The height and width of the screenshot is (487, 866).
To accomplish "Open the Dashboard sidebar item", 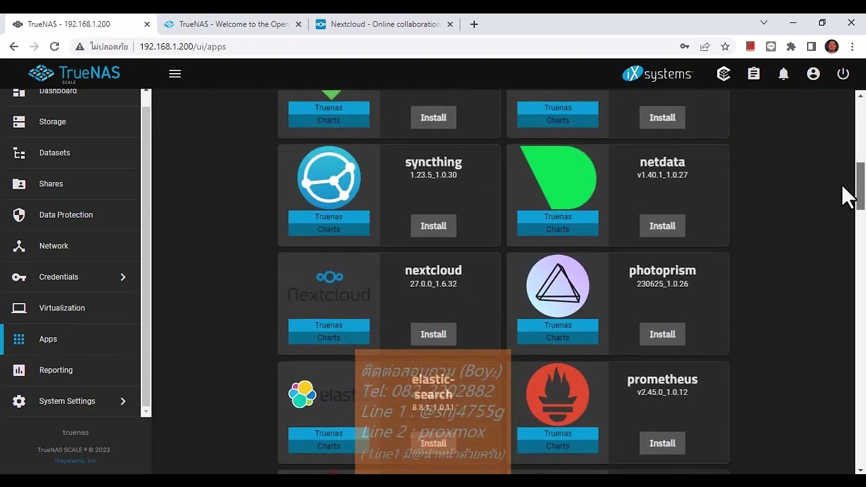I will [x=70, y=91].
